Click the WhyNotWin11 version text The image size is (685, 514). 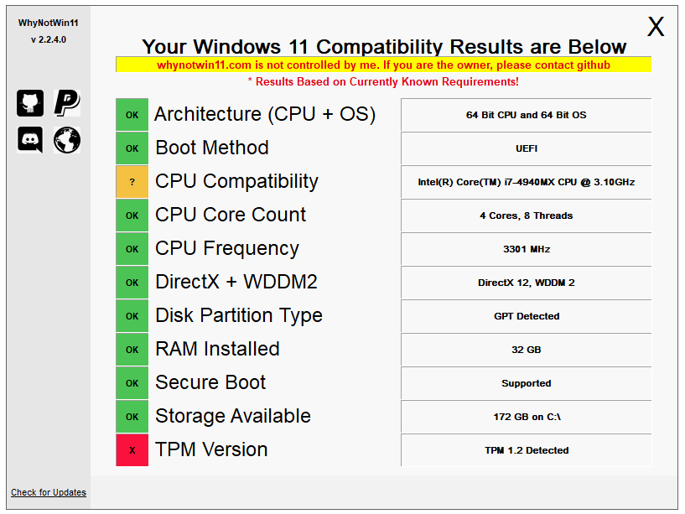pos(49,39)
